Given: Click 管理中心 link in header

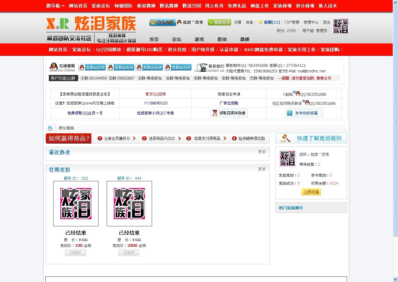Looking at the screenshot, I should tap(311, 22).
